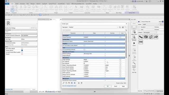
Task: Uncheck Always vertical checkbox
Action: click(x=22, y=50)
